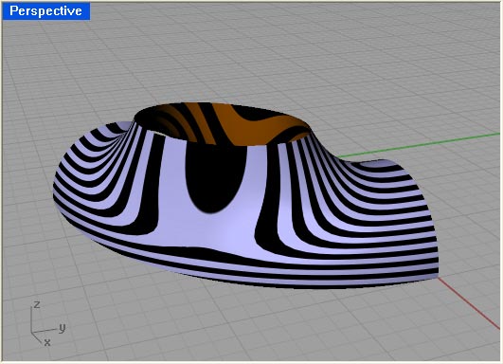The image size is (503, 364).
Task: Click the x label on axes icon
Action: click(x=47, y=342)
